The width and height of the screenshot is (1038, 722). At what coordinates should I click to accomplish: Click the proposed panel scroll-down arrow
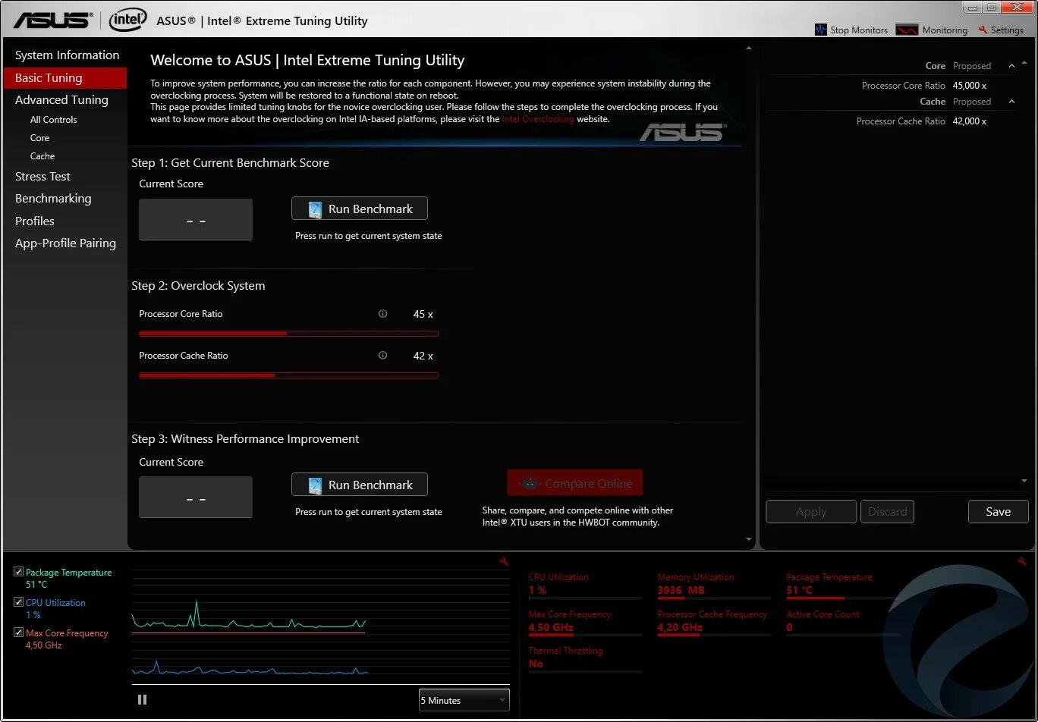(x=1024, y=481)
